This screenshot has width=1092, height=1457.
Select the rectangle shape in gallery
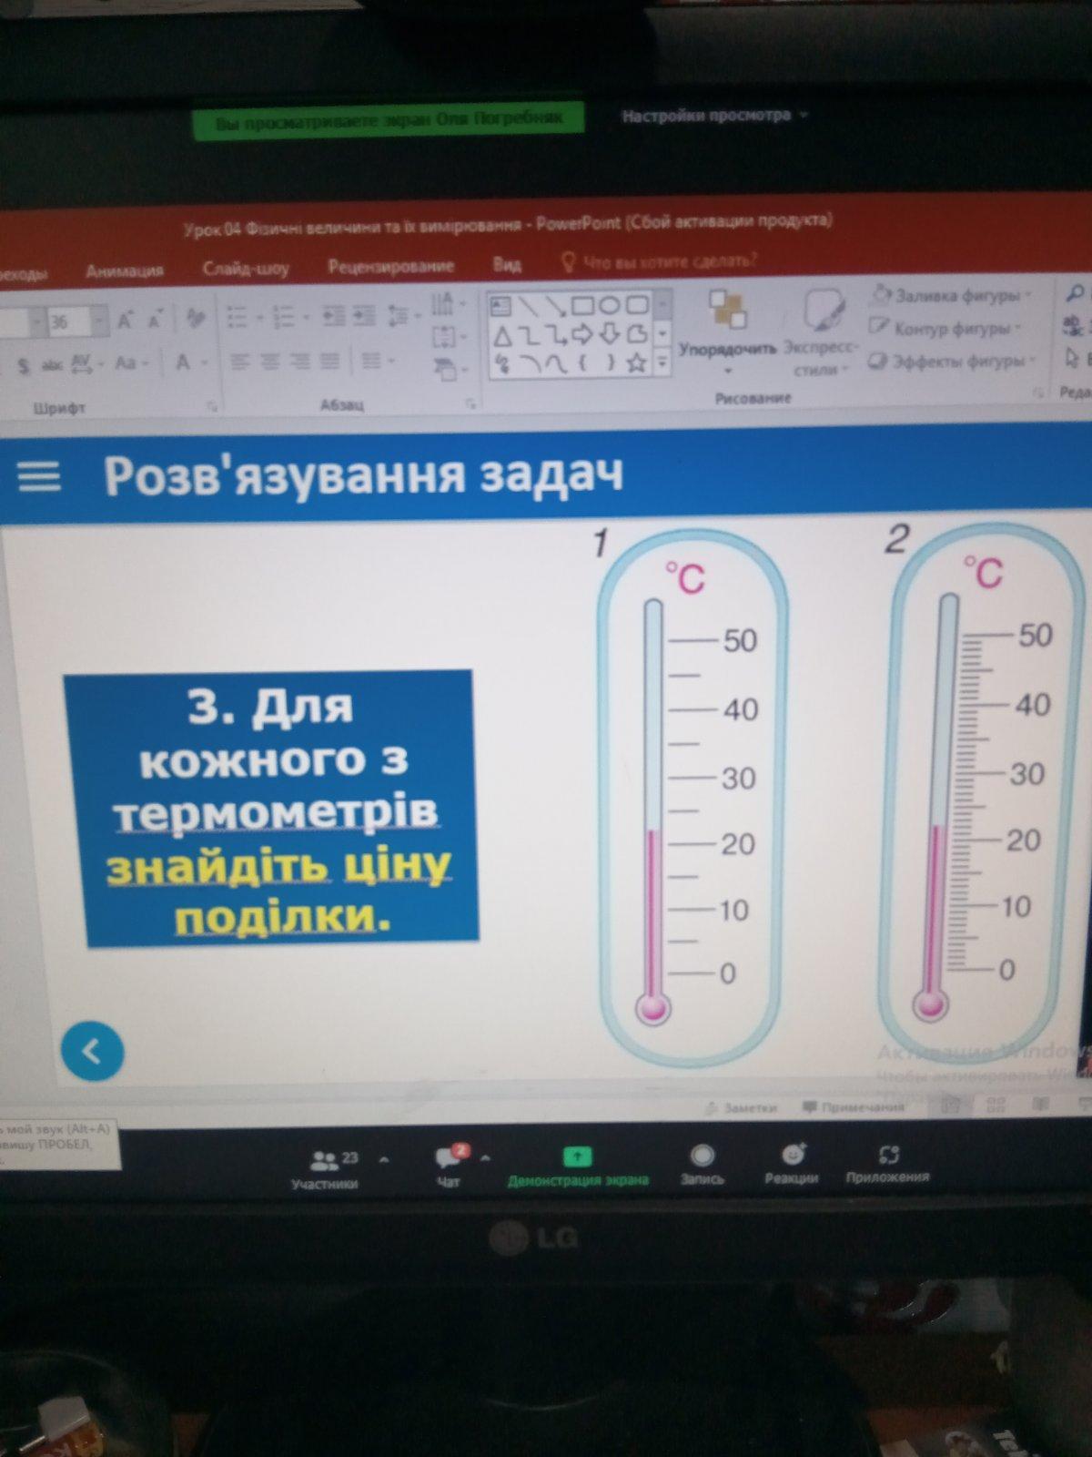tap(582, 305)
